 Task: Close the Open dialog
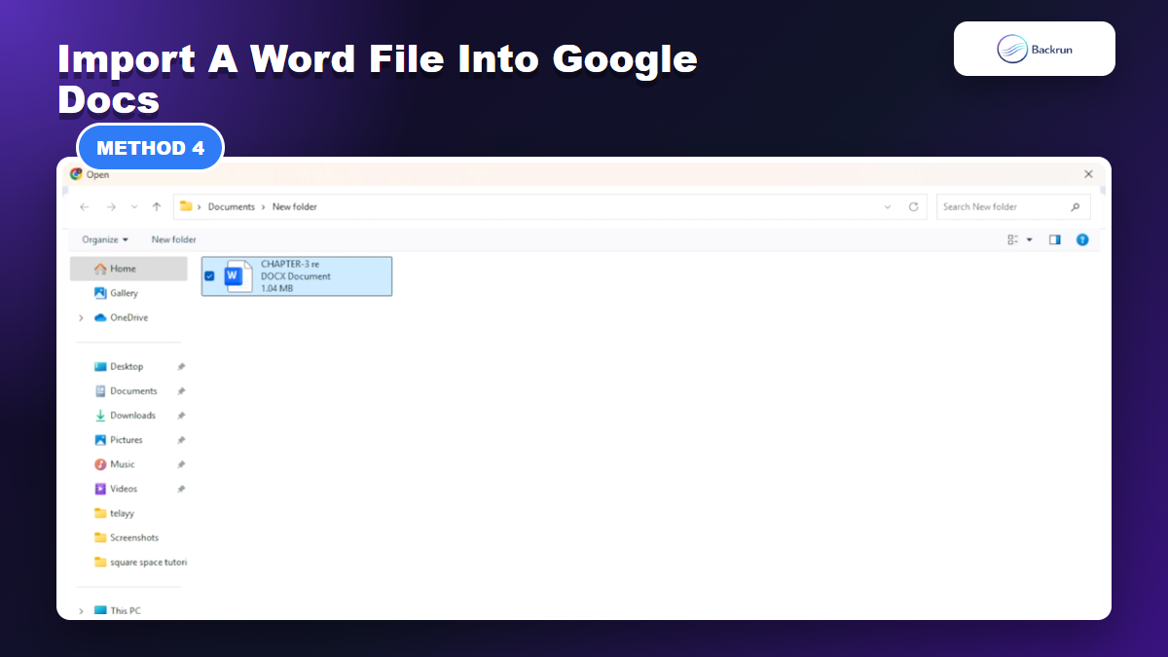click(x=1088, y=174)
